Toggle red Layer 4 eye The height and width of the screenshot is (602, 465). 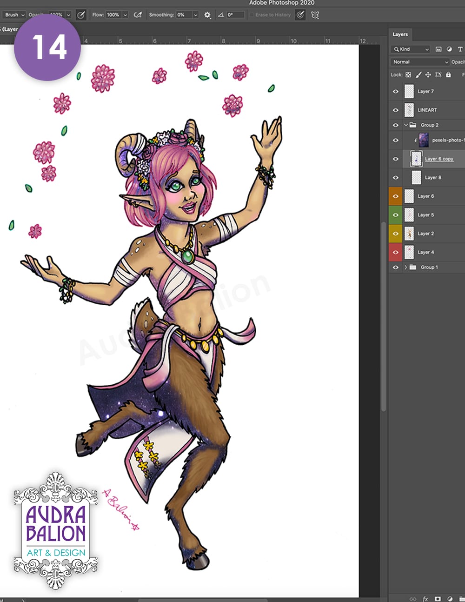tap(396, 252)
